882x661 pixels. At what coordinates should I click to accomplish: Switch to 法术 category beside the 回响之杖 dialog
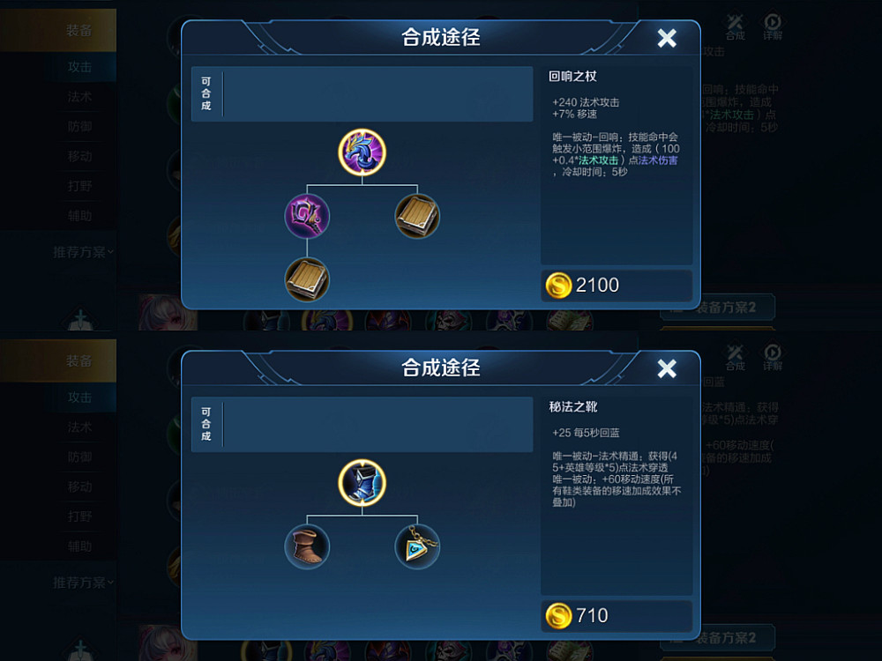(79, 97)
